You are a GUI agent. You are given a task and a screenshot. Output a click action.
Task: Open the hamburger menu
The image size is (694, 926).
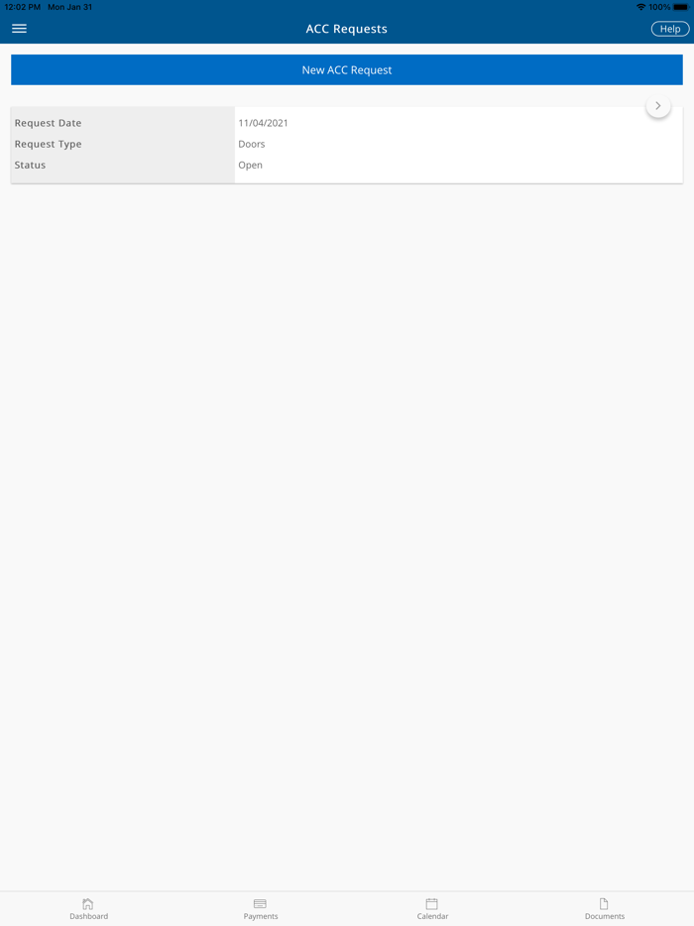coord(19,29)
